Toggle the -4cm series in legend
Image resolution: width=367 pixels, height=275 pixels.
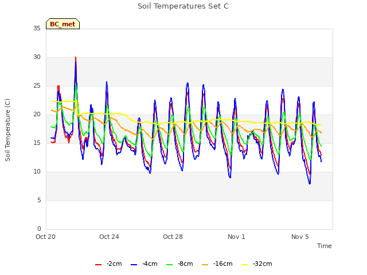(144, 264)
